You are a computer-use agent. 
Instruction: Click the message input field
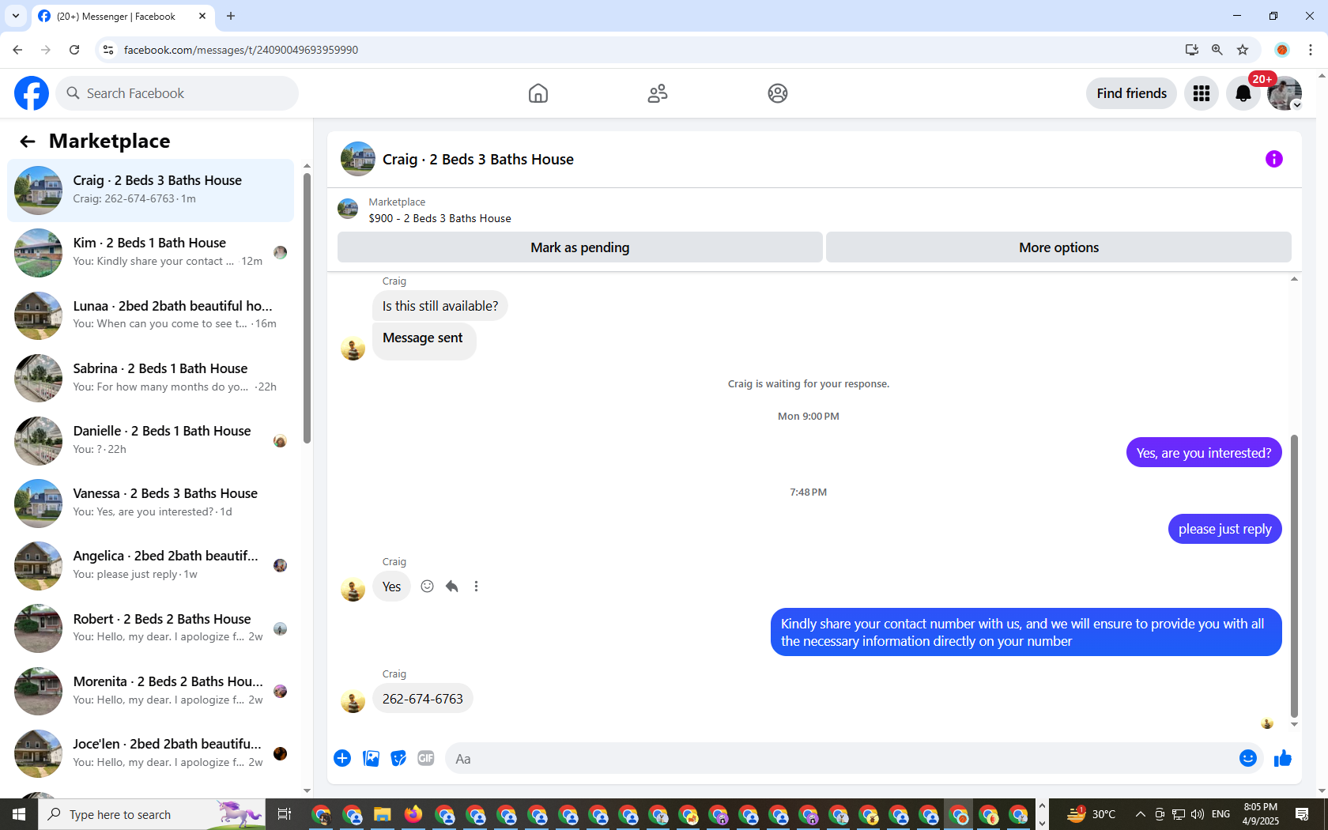841,759
